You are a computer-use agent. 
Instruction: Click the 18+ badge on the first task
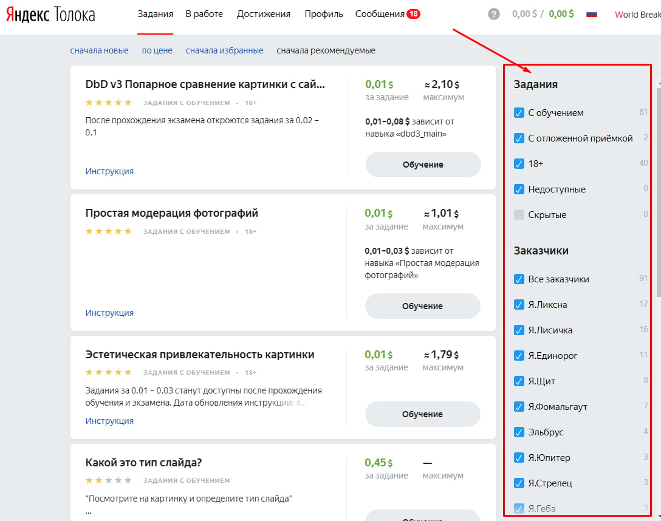pyautogui.click(x=252, y=103)
